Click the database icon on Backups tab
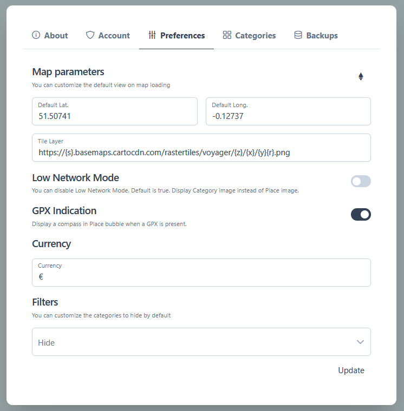Screen dimensions: 404x411 [298, 35]
